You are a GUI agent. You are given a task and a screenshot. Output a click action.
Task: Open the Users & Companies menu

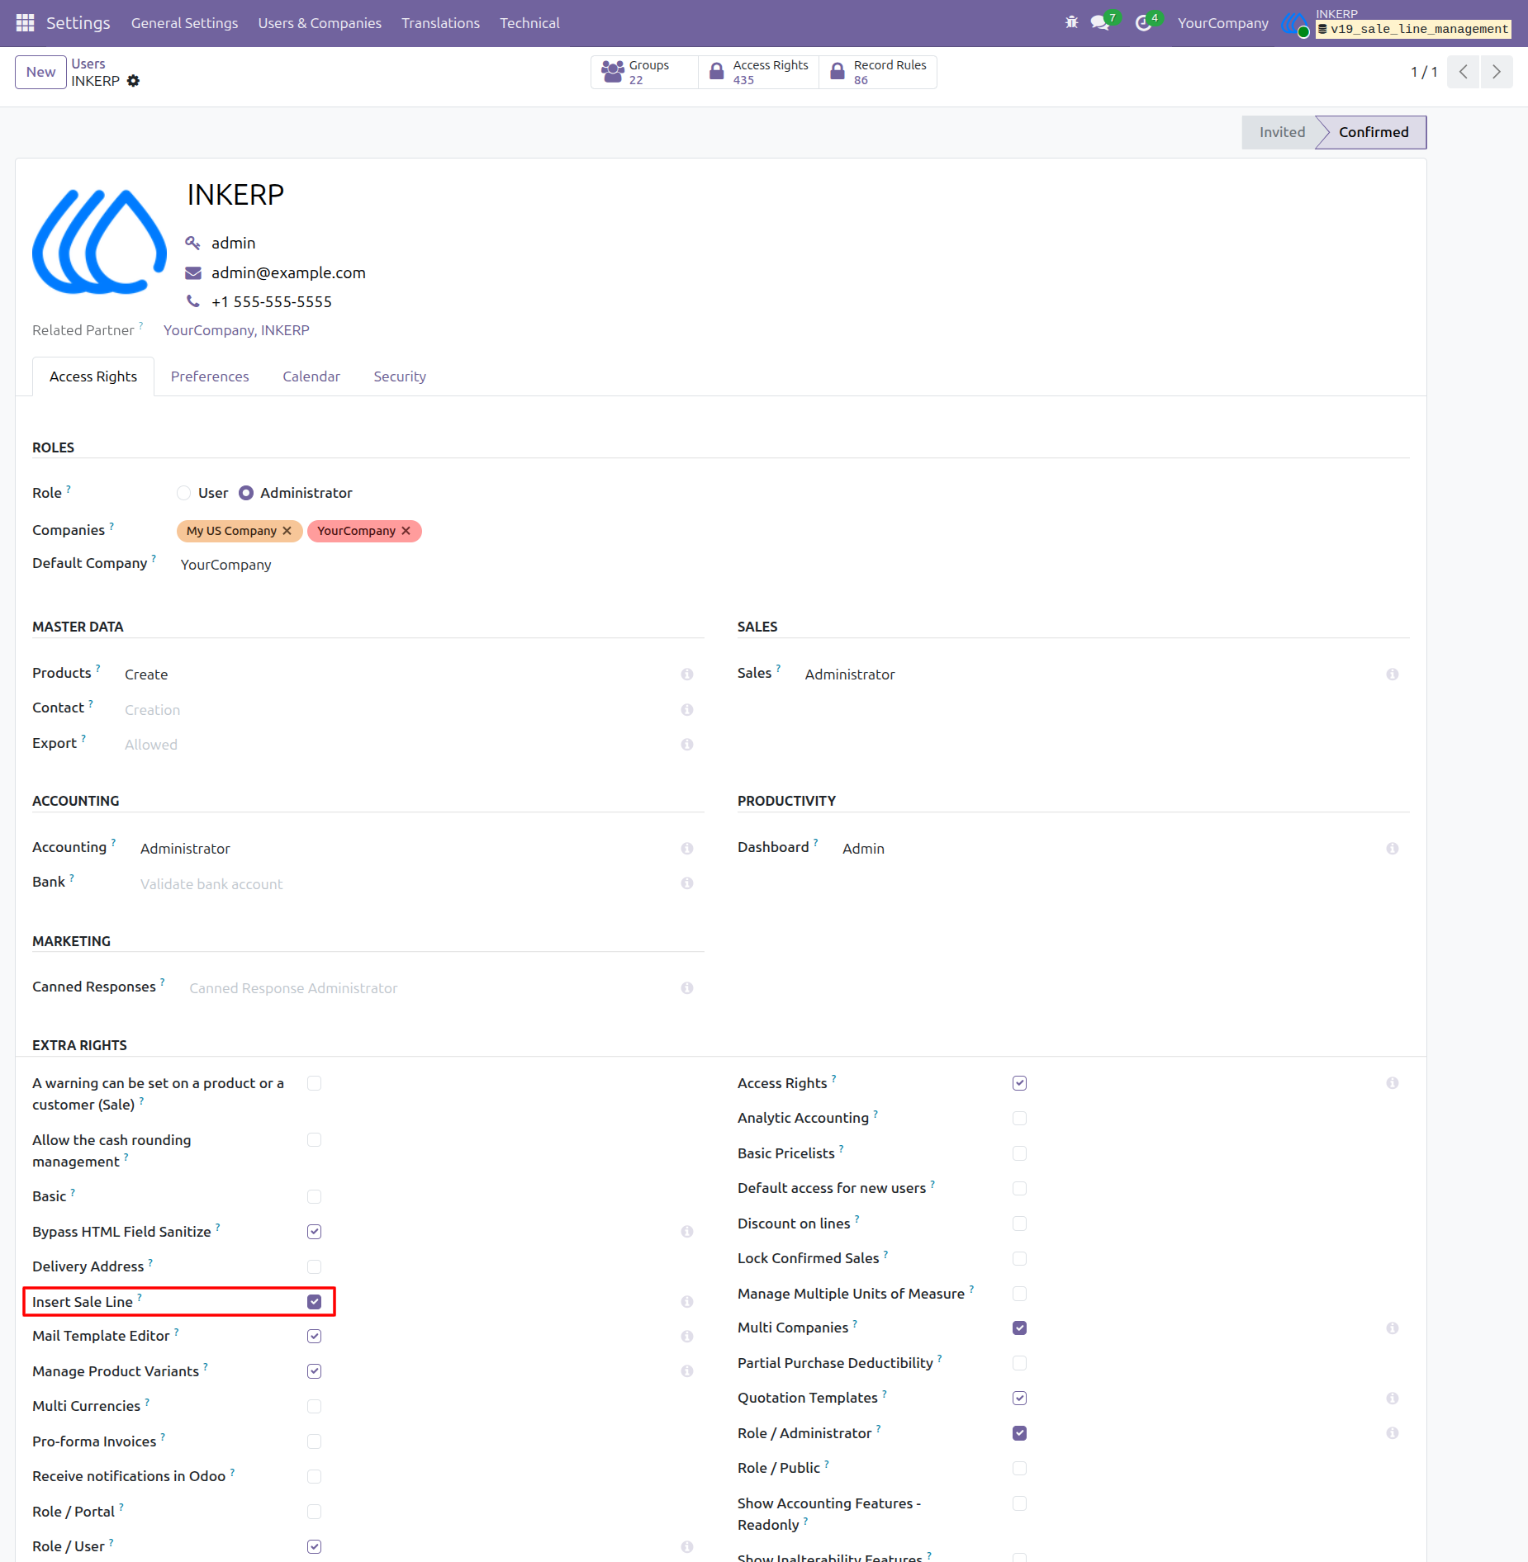coord(320,23)
